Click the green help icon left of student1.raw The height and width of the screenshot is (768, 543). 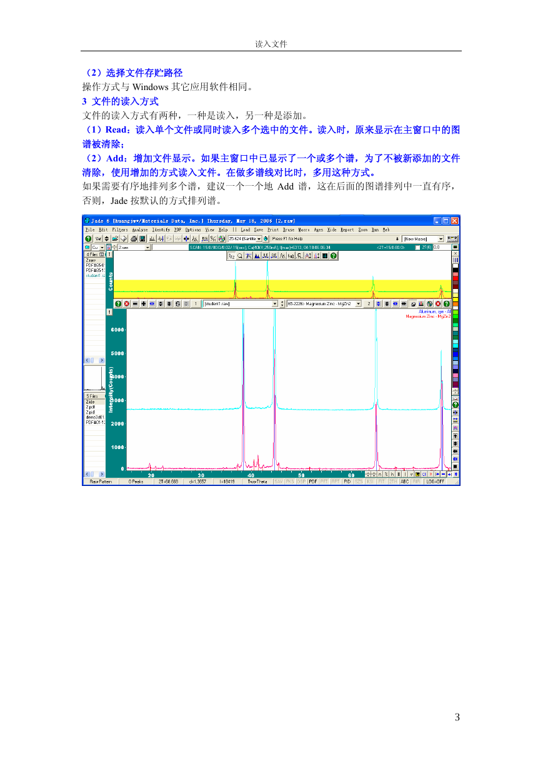118,303
